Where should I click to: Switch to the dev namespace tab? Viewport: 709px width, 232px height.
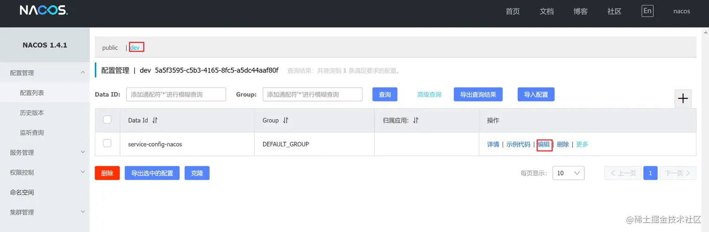click(135, 48)
